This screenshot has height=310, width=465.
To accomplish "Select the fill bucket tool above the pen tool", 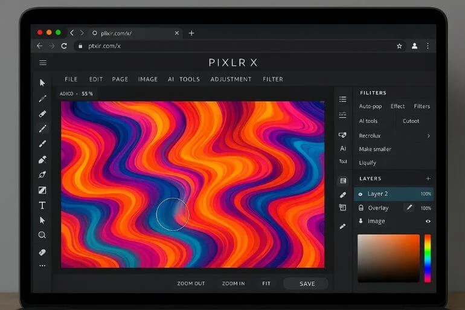I will (x=42, y=160).
